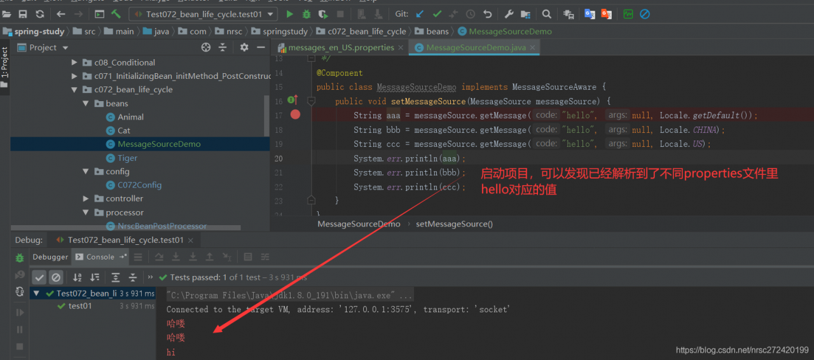The image size is (814, 360).
Task: Save all using the floppy disk icon
Action: (23, 13)
